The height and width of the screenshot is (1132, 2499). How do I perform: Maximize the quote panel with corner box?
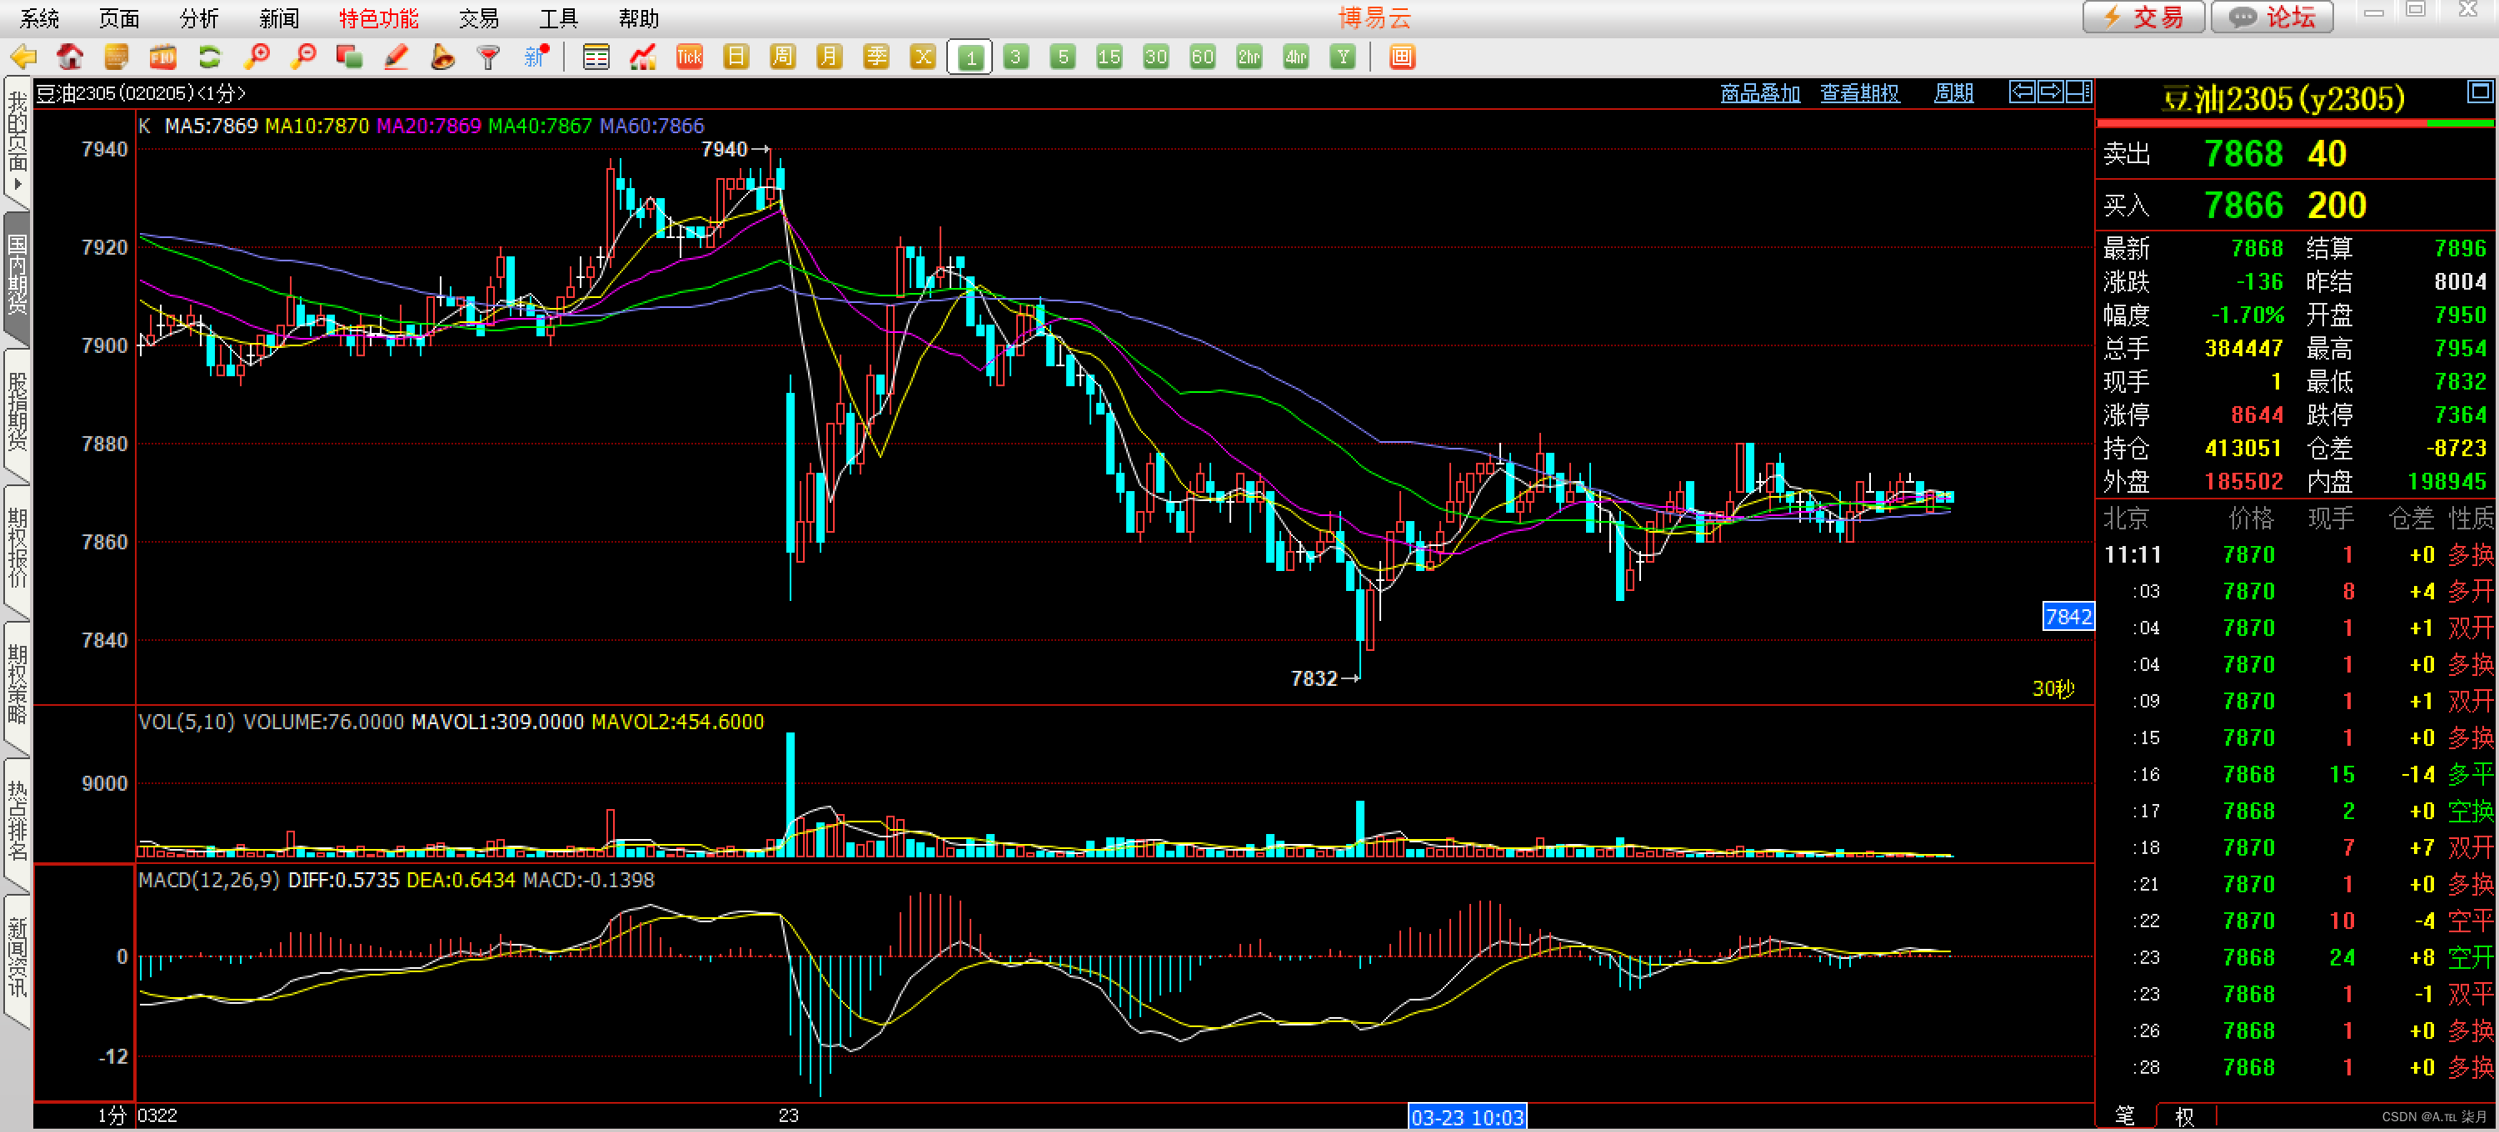point(2480,92)
